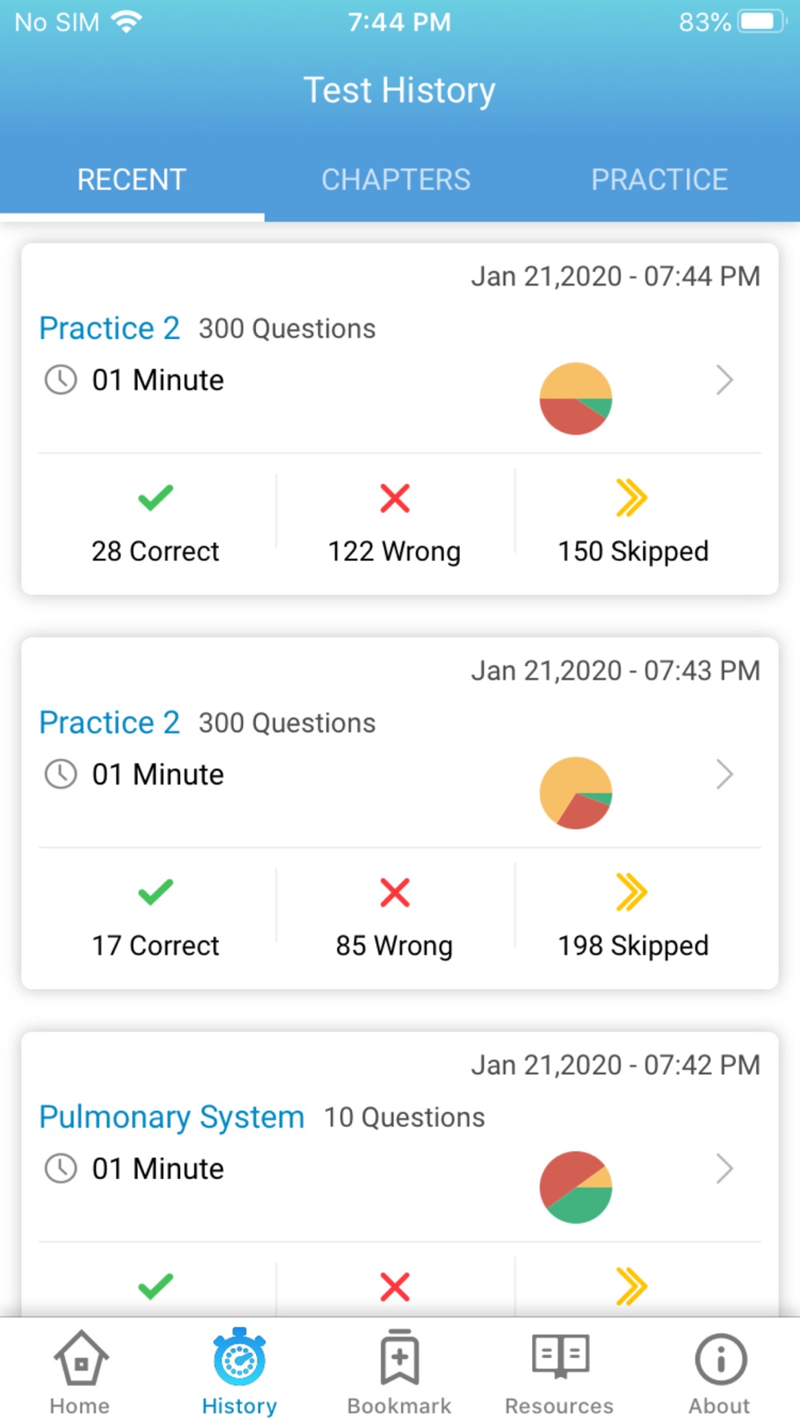
Task: Switch to the PRACTICE tab
Action: point(659,180)
